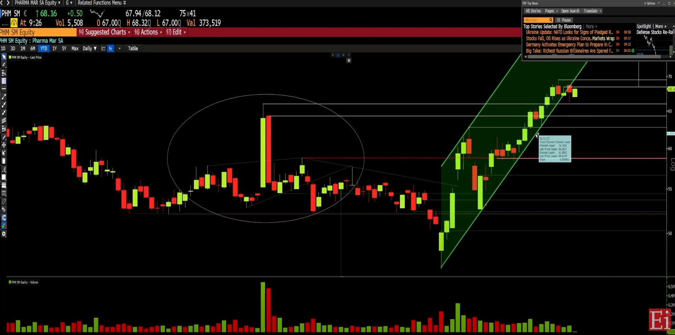Open the chart settings gear icon
The height and width of the screenshot is (335, 675).
coord(4,234)
